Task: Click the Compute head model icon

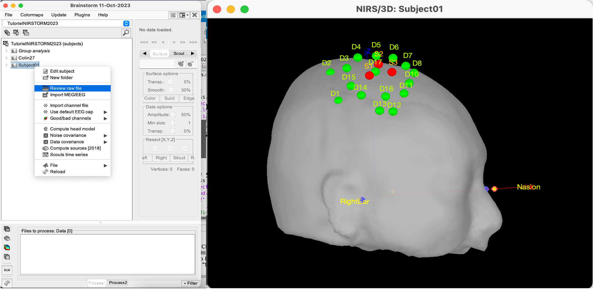Action: point(45,129)
